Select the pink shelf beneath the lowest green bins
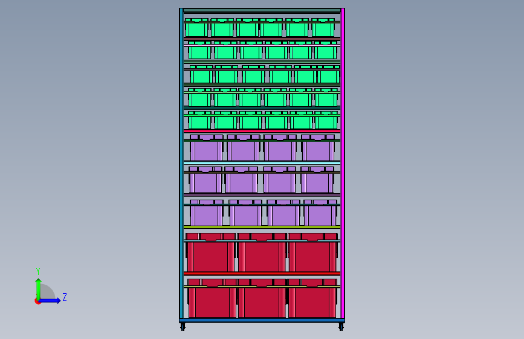The width and height of the screenshot is (524, 339). coord(262,131)
